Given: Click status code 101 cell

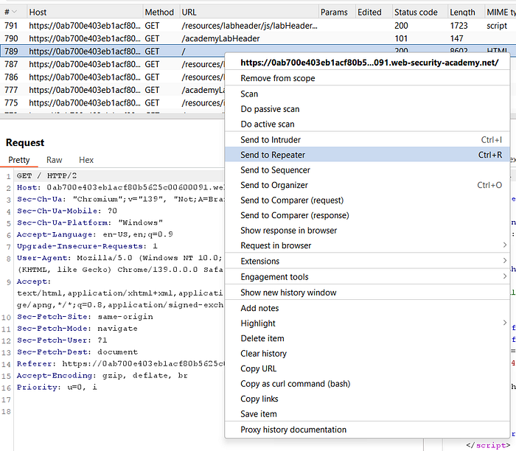Looking at the screenshot, I should click(401, 38).
